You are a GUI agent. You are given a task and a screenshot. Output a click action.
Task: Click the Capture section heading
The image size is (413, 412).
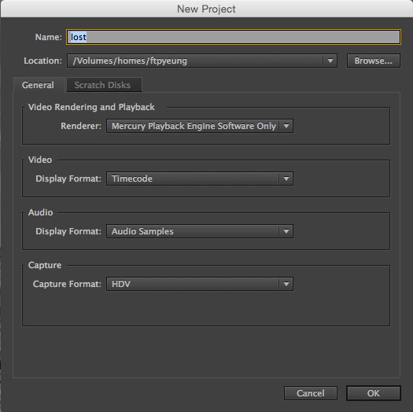point(45,265)
